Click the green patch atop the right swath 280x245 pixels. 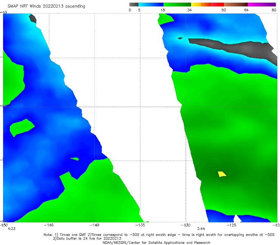pos(165,19)
